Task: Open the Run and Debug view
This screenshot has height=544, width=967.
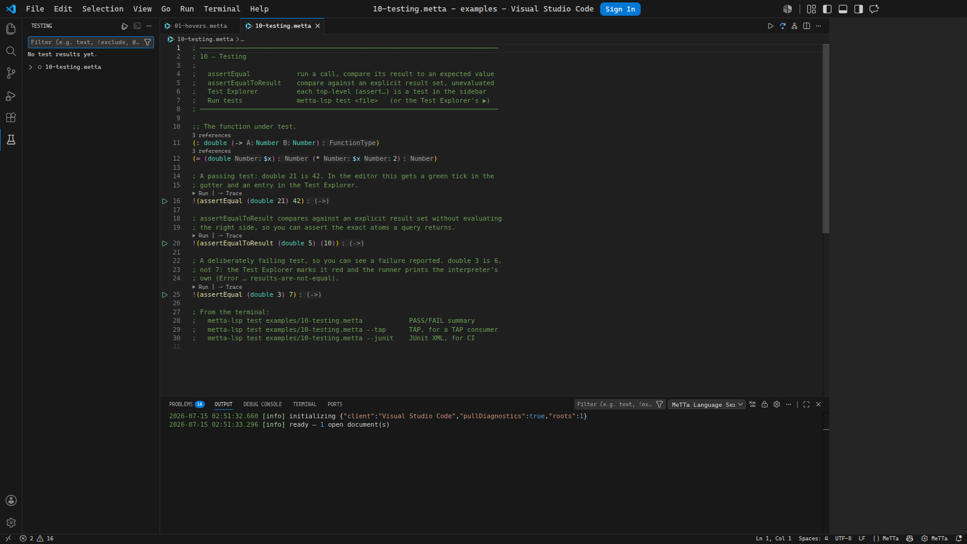Action: (x=11, y=96)
